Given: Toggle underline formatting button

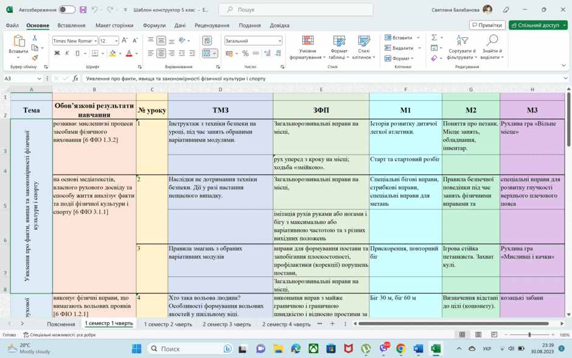Looking at the screenshot, I should click(77, 54).
